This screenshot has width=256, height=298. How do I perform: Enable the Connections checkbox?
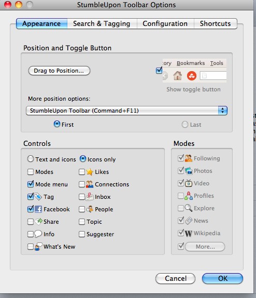pyautogui.click(x=82, y=184)
